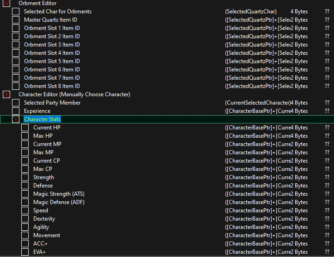Freeze the Orbment Slot 6 Item ID entry
The width and height of the screenshot is (334, 257).
tap(16, 70)
